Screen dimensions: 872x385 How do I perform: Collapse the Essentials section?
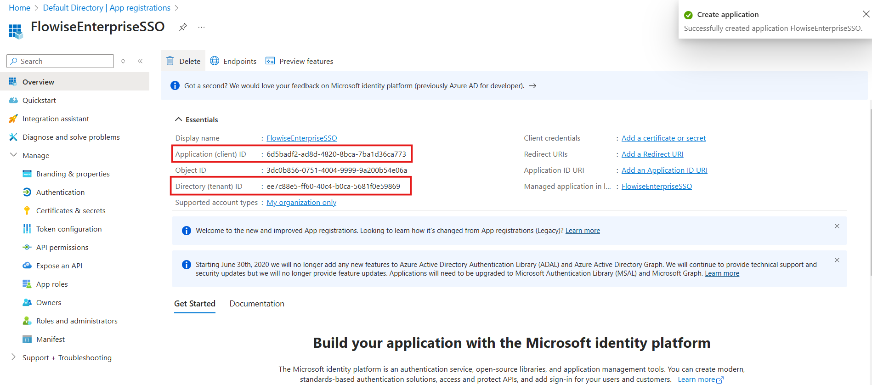pos(179,119)
